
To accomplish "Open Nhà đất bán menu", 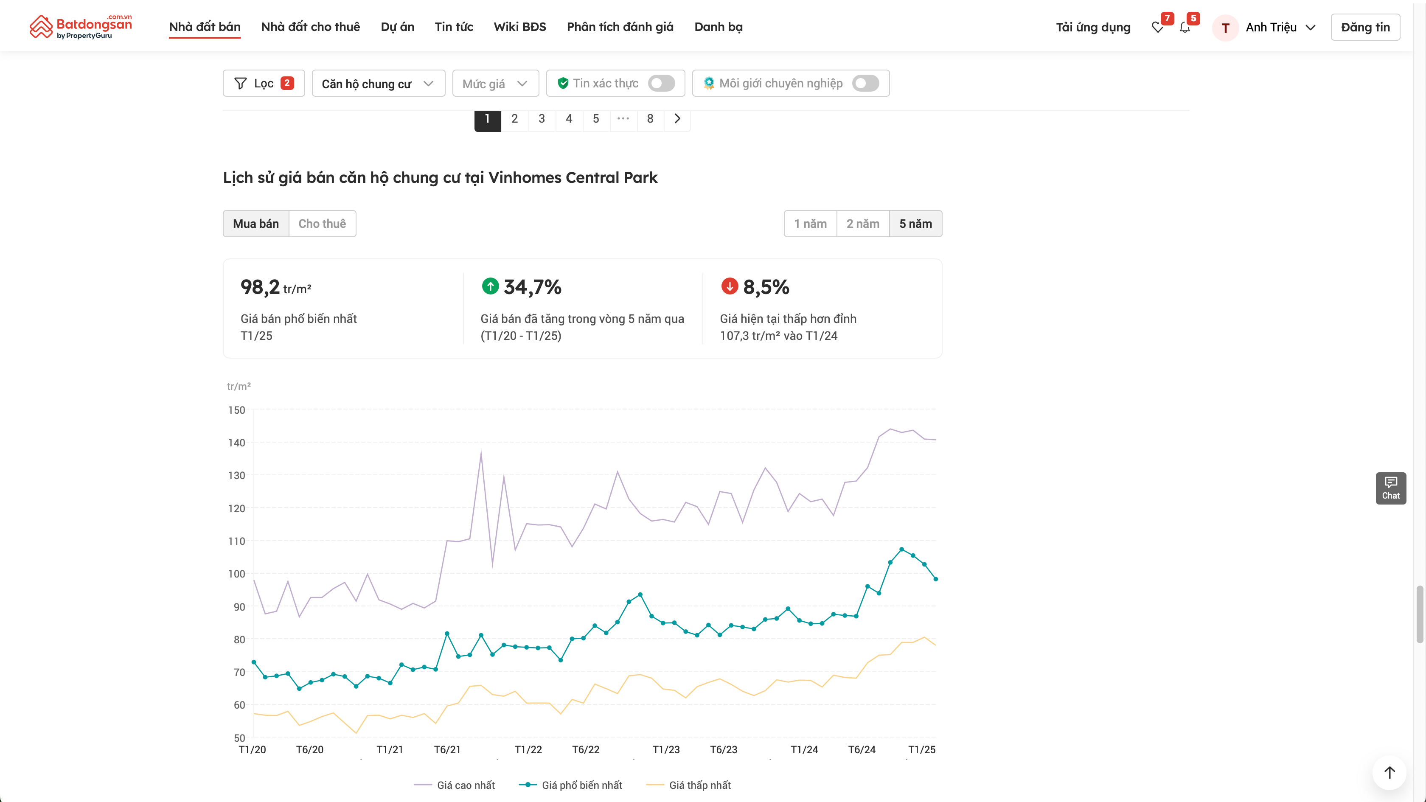I will click(205, 27).
